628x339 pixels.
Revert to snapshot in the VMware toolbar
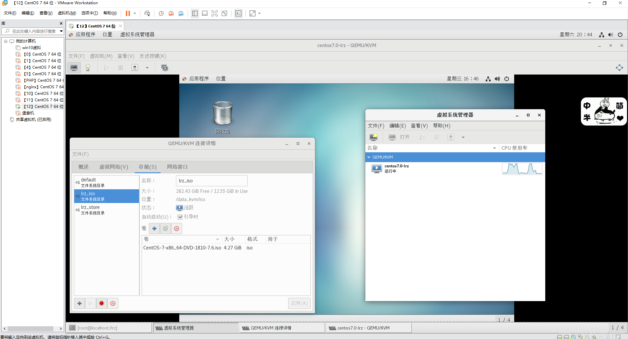click(x=171, y=13)
